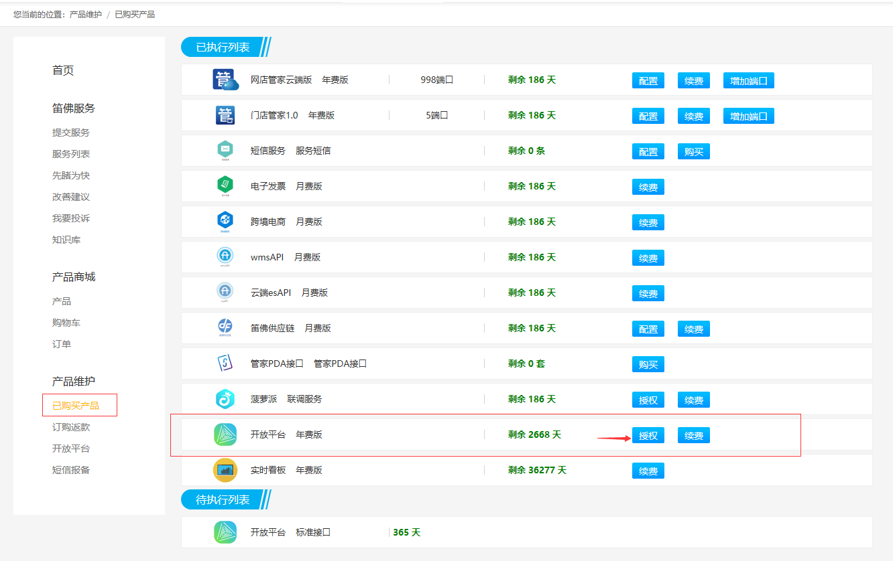The image size is (893, 561).
Task: Click the 网店管家云端版 product icon
Action: (226, 80)
